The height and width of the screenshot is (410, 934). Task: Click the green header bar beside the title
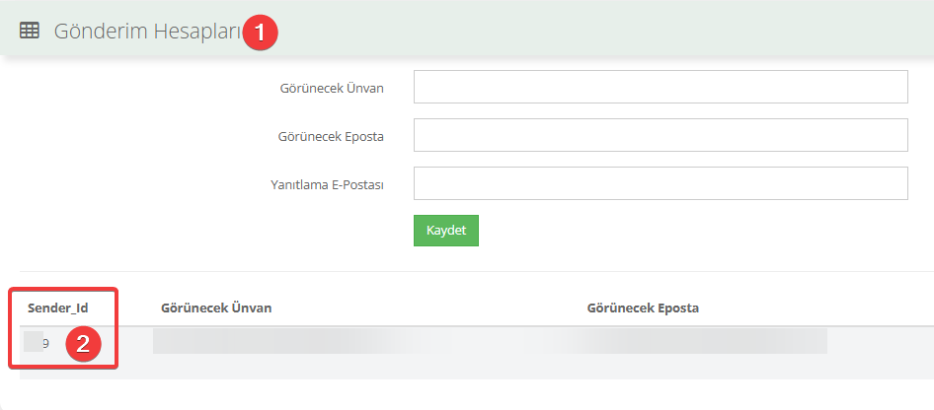pyautogui.click(x=595, y=30)
